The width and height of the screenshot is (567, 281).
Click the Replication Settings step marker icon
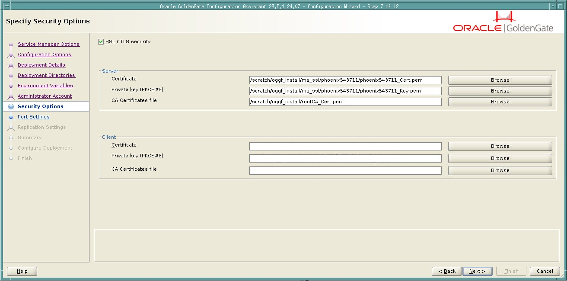pos(11,128)
